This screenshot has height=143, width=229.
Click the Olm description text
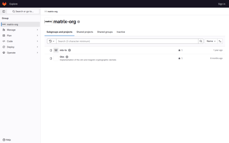88,60
